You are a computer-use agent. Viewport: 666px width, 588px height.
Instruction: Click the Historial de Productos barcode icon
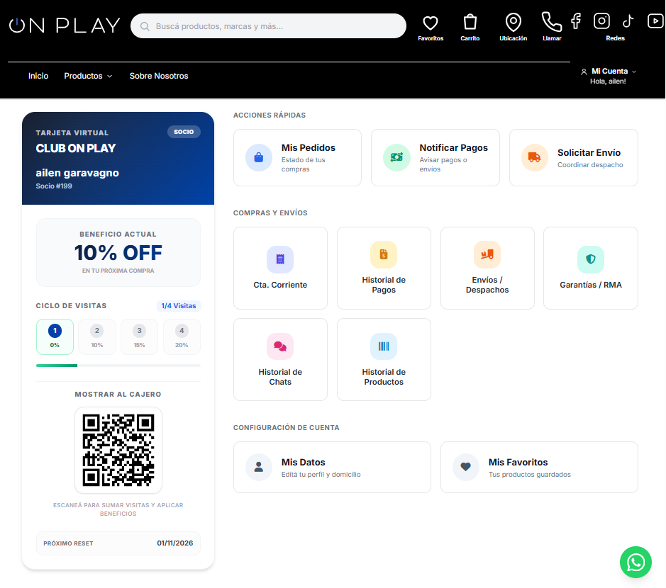(x=384, y=346)
